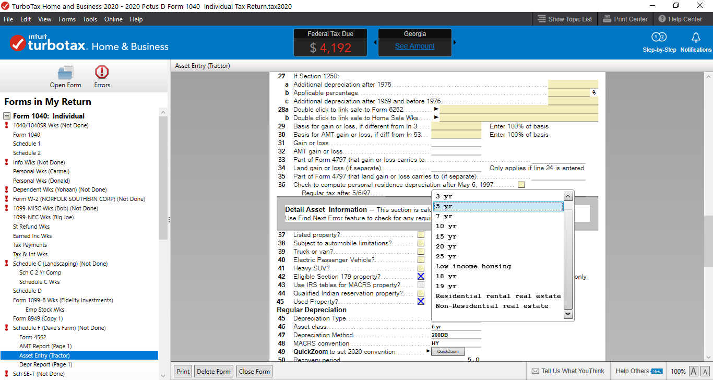Open the Help menu
The width and height of the screenshot is (713, 380).
pos(136,19)
